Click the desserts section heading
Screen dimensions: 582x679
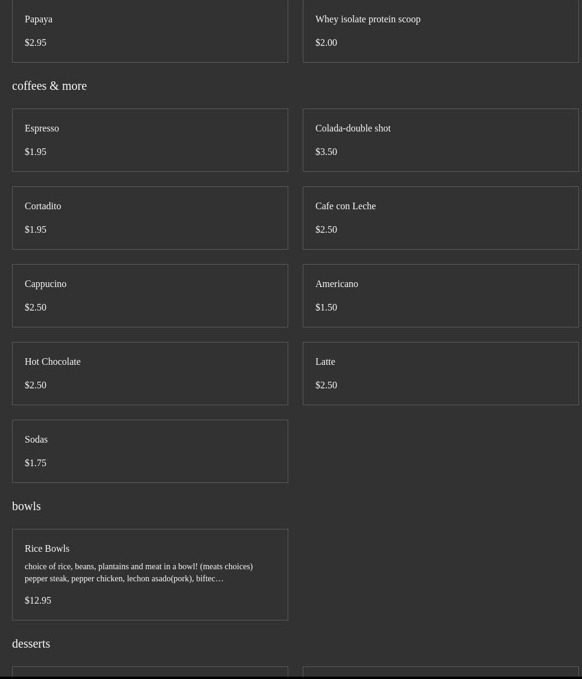[x=31, y=643]
